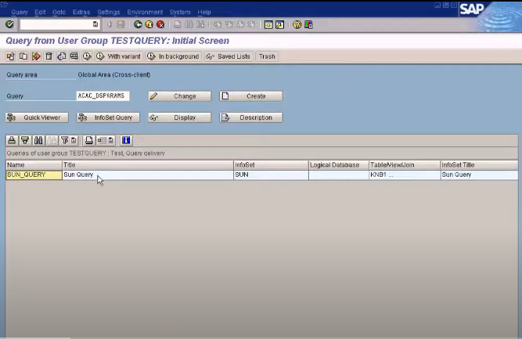The image size is (522, 339).
Task: Click the Query name input field
Action: coord(103,96)
